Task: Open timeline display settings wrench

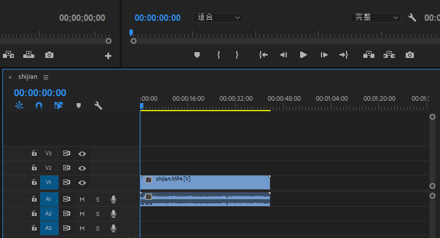Action: tap(98, 106)
